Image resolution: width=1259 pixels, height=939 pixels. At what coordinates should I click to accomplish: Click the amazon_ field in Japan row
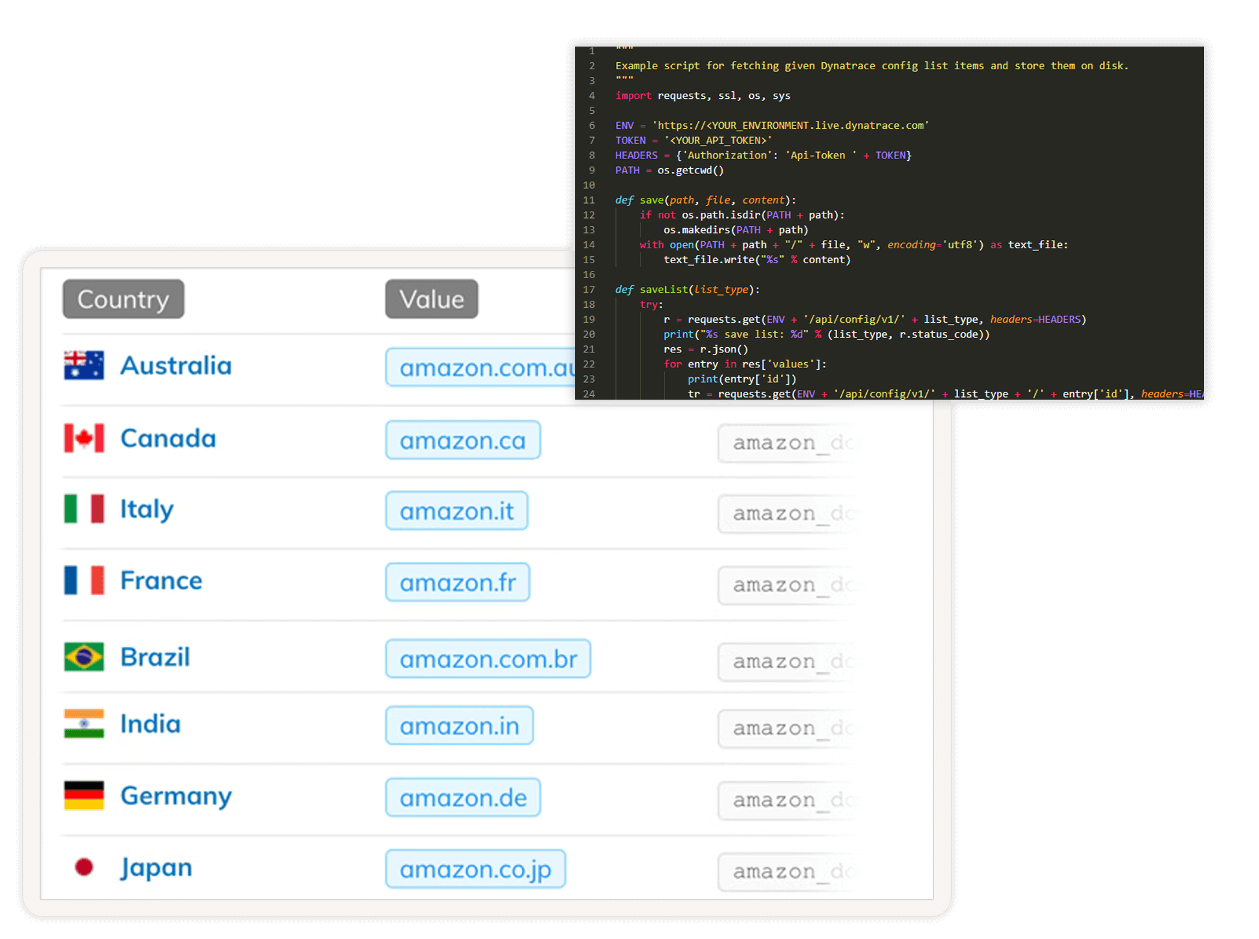[x=787, y=872]
